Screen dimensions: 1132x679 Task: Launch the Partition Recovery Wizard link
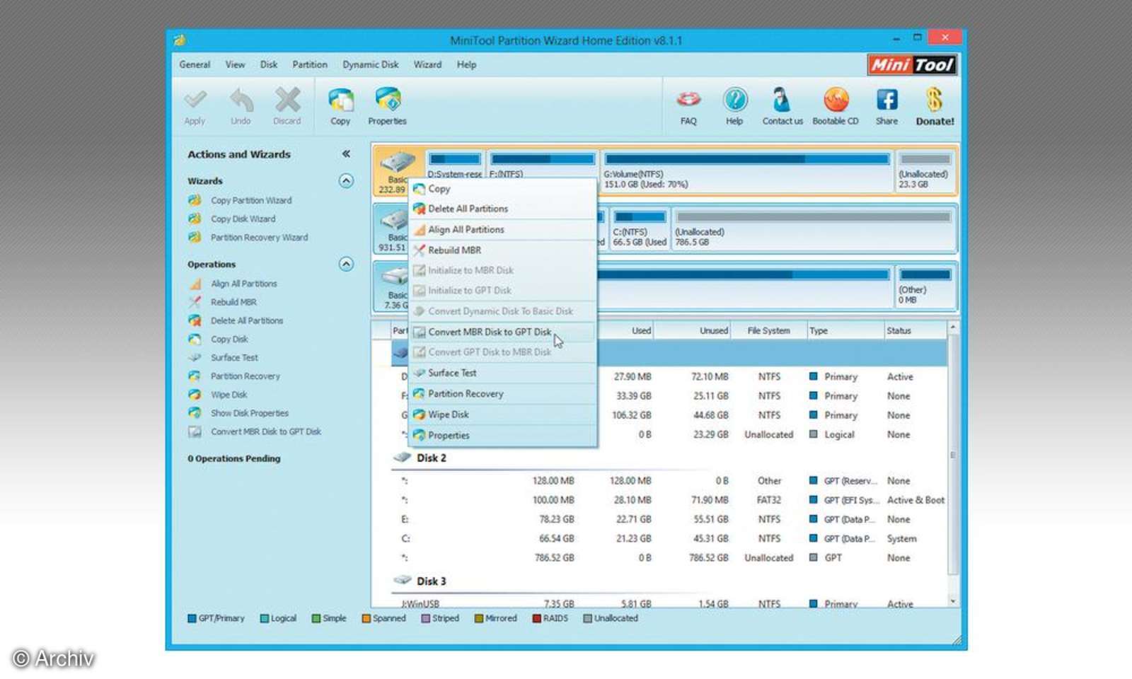point(260,237)
